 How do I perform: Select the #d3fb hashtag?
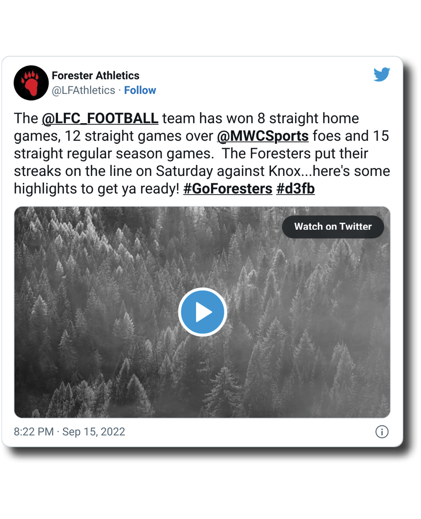pos(295,188)
